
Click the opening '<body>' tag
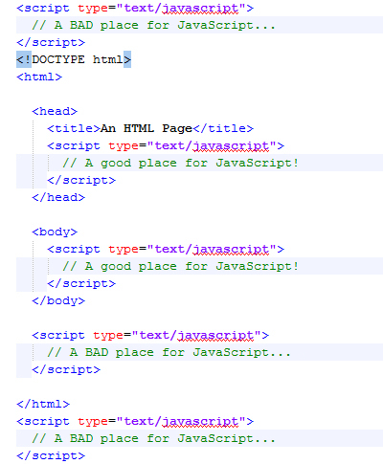55,232
